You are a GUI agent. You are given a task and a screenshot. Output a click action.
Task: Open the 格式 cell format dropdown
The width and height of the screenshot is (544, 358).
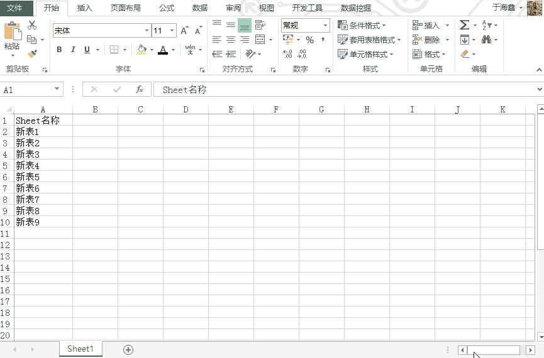tap(429, 55)
